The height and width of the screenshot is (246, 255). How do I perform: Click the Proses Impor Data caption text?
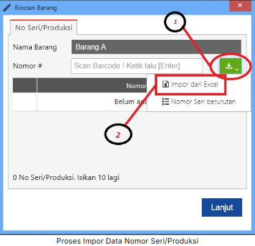(127, 241)
